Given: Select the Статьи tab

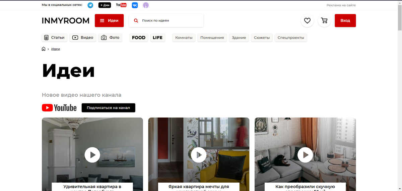Looking at the screenshot, I should click(55, 38).
